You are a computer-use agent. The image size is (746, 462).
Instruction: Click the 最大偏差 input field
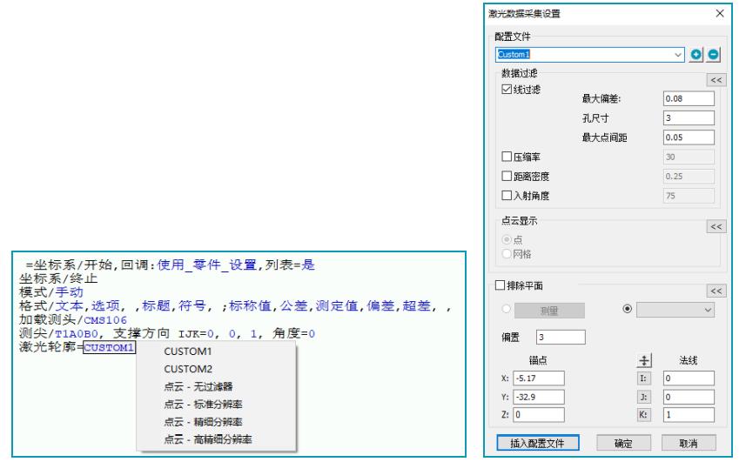coord(688,98)
